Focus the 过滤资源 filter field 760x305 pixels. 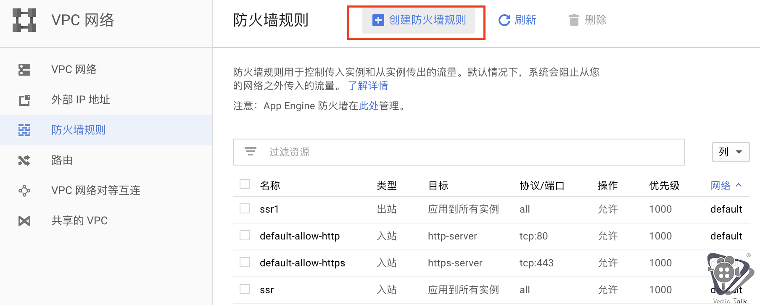point(459,152)
